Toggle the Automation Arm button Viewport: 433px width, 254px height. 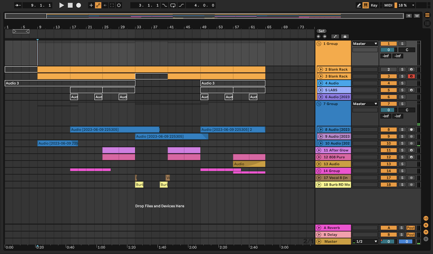(x=98, y=5)
